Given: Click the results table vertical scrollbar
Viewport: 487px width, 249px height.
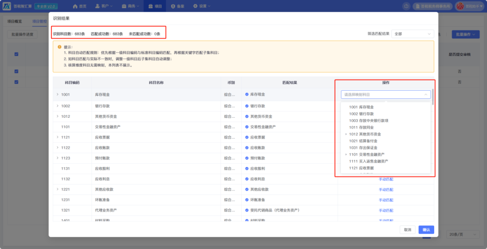Looking at the screenshot, I should [433, 97].
